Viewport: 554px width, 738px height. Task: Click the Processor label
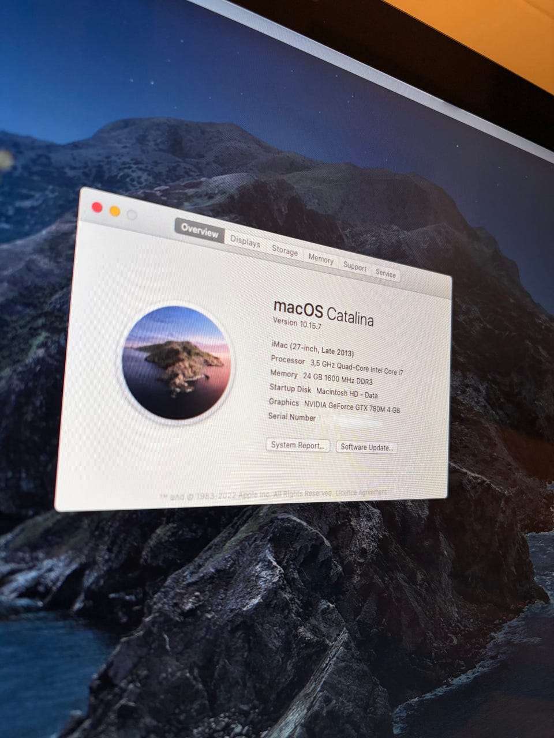(288, 360)
